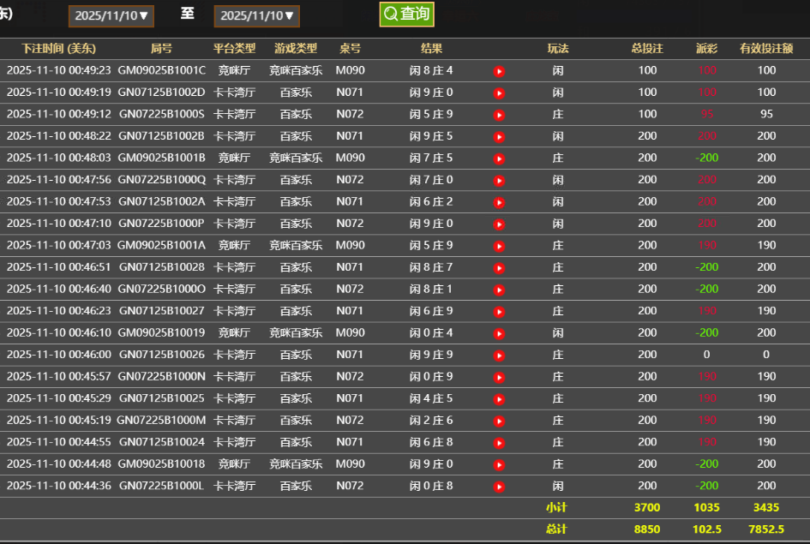Expand the end date selector after 至
810x544 pixels.
257,15
